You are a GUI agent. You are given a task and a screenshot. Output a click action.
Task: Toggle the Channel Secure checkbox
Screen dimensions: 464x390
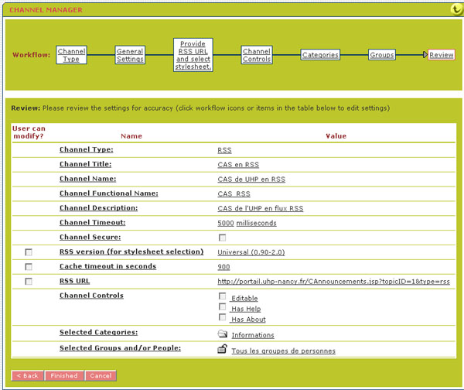click(x=223, y=238)
